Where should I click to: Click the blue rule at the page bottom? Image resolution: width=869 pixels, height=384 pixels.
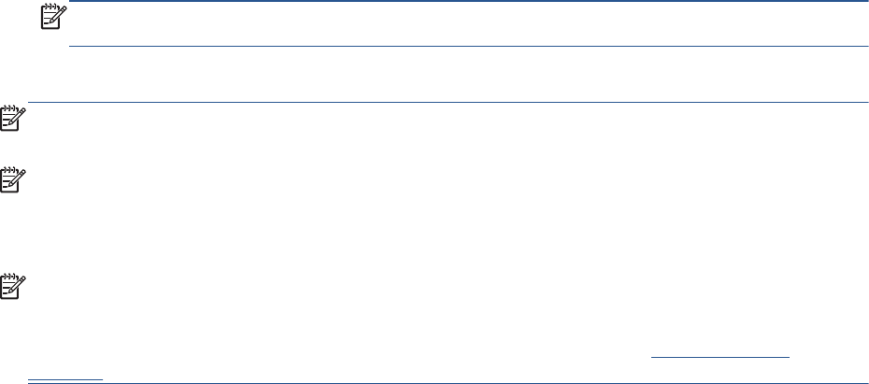(x=467, y=382)
